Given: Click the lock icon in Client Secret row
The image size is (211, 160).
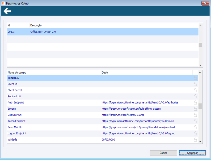Looking at the screenshot, I should point(195,90).
